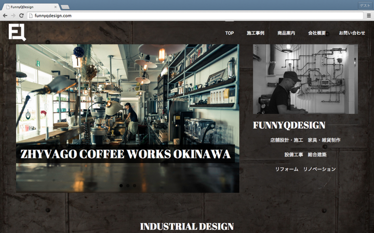Click the page icon in the address bar
This screenshot has height=233, width=374.
tap(31, 16)
